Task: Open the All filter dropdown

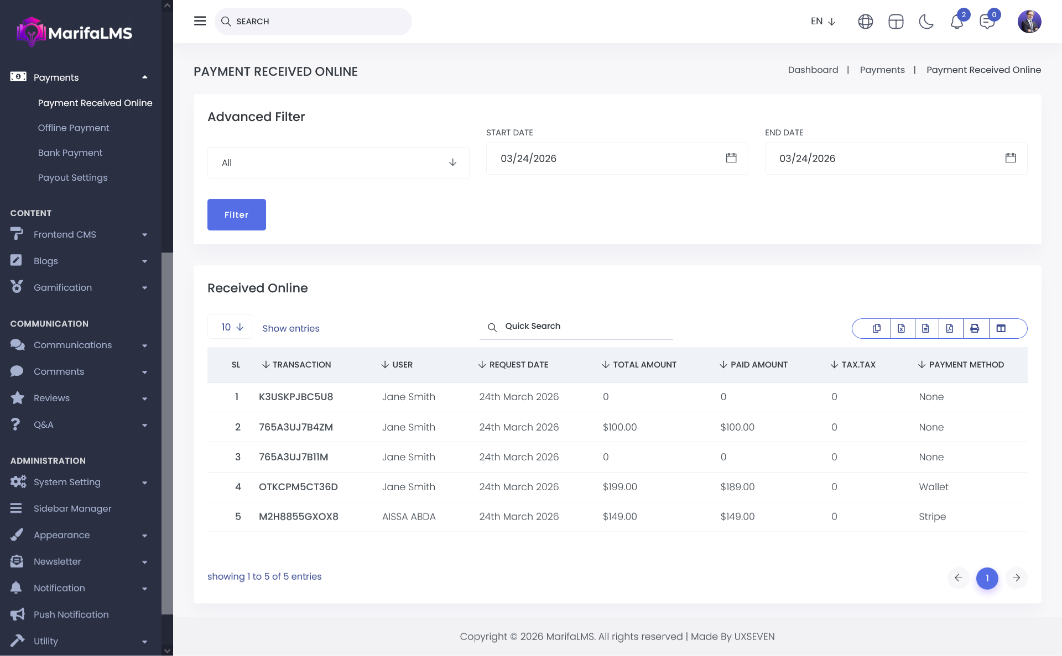Action: pyautogui.click(x=338, y=162)
